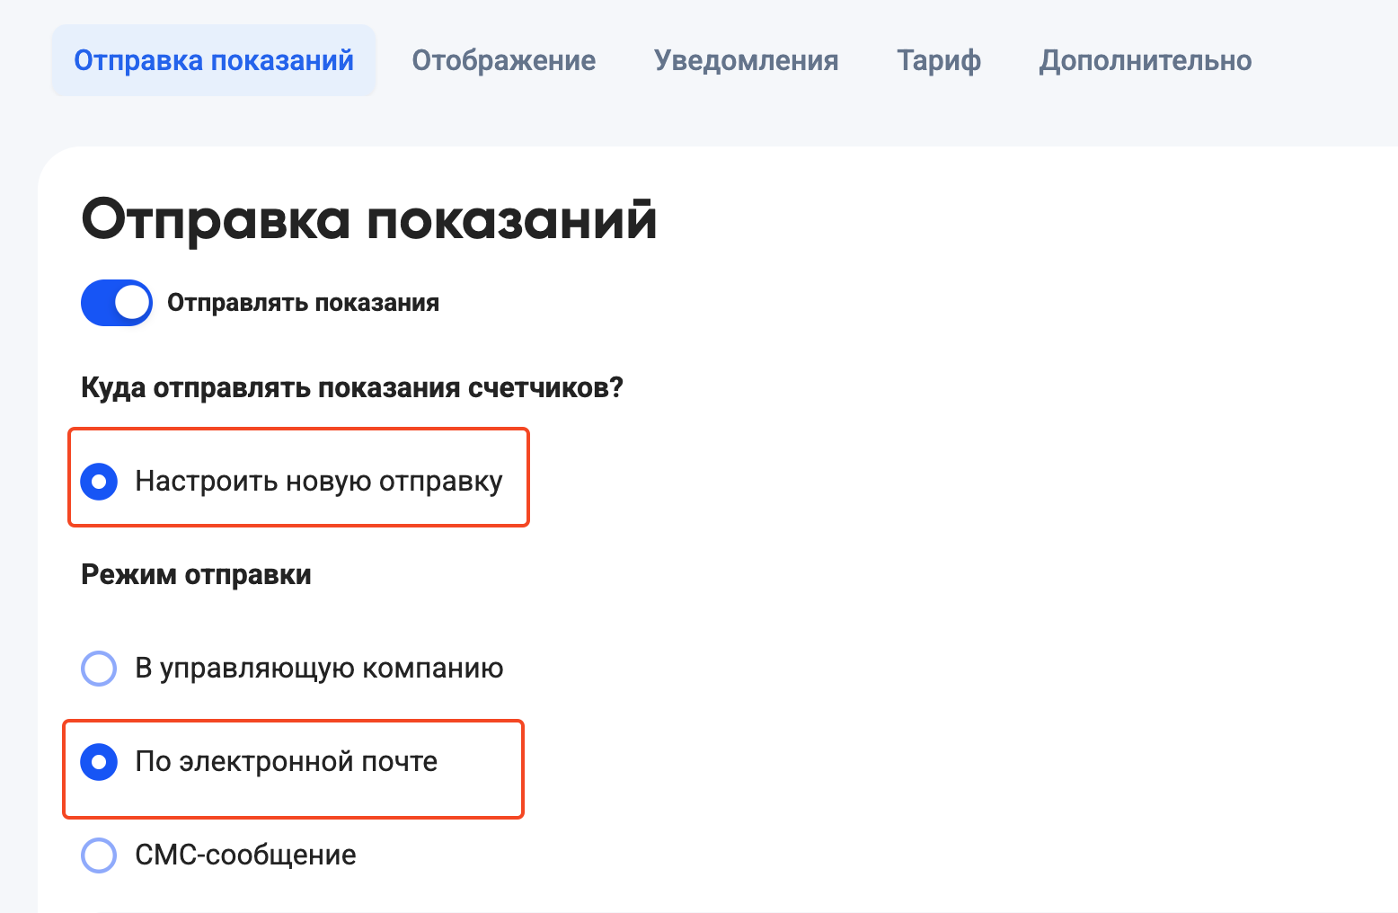Select the Настроить новую отправку radio circle
This screenshot has width=1398, height=913.
(99, 482)
